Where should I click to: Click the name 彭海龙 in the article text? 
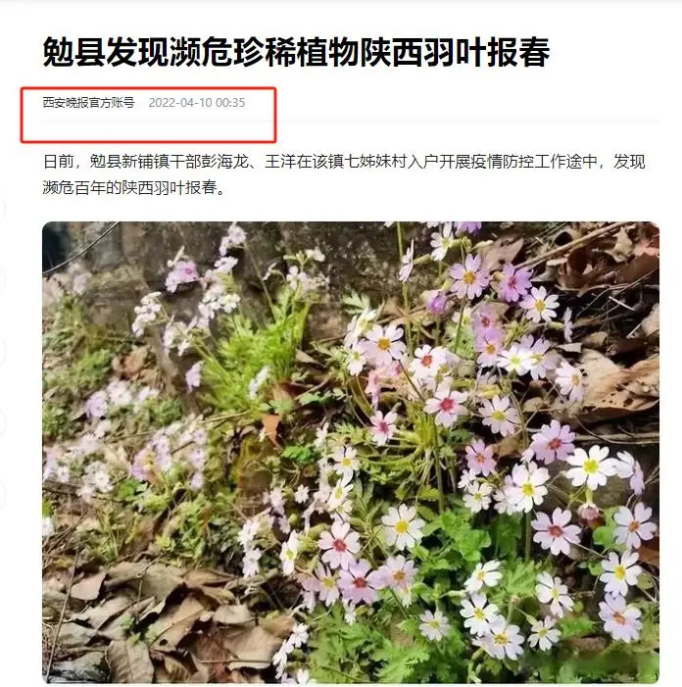click(224, 162)
